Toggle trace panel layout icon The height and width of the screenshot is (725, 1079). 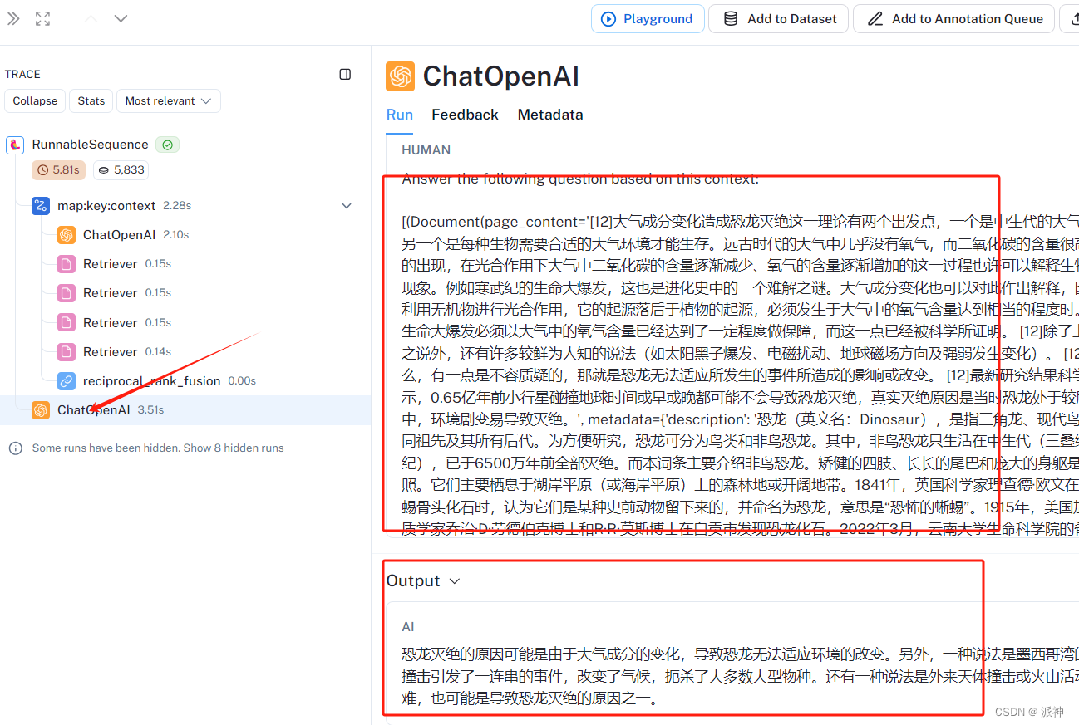click(x=345, y=74)
